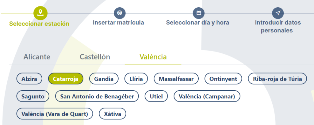314x125 pixels.
Task: Pick the Utiel station
Action: click(x=156, y=96)
